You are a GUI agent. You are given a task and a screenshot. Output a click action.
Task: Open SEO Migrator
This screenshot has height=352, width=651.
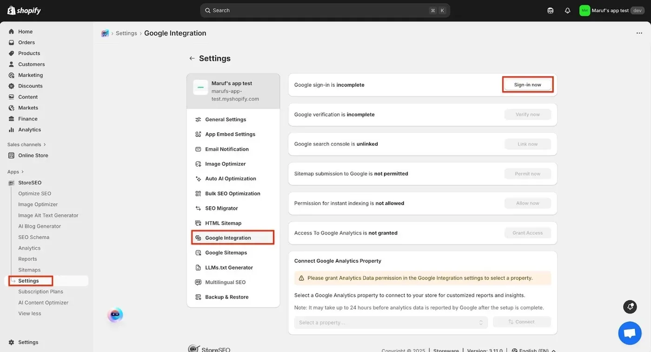click(x=221, y=209)
